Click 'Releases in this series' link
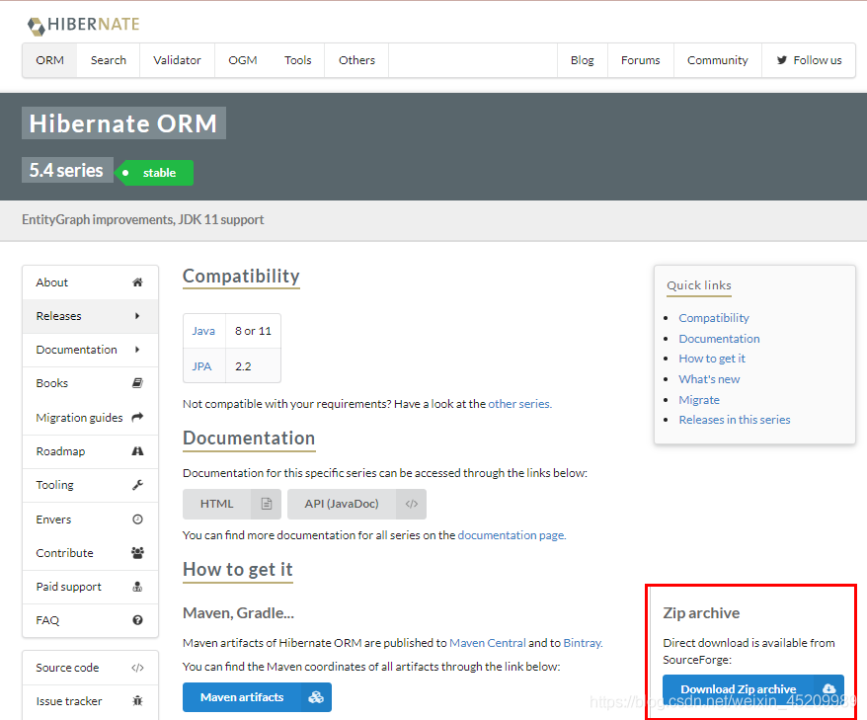 pos(735,420)
